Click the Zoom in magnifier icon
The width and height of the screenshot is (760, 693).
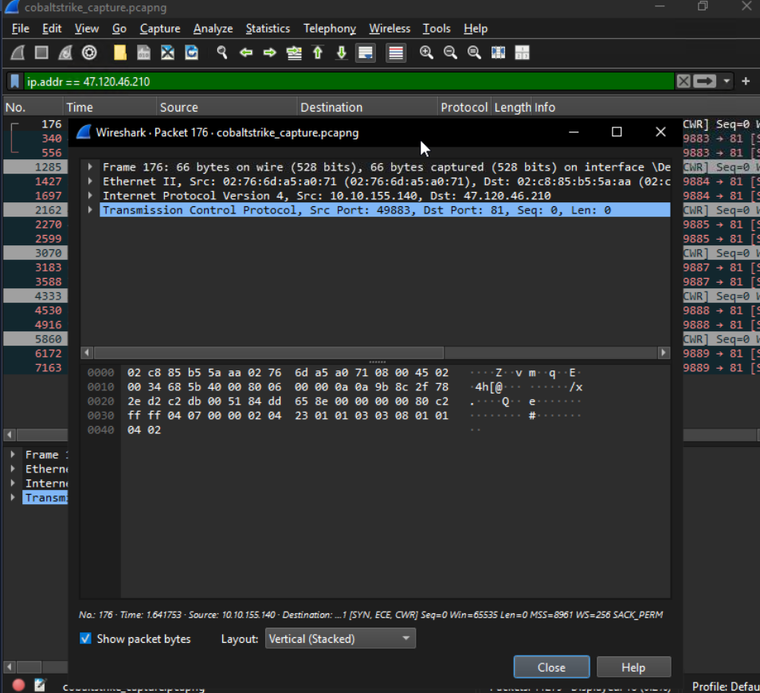(x=426, y=53)
